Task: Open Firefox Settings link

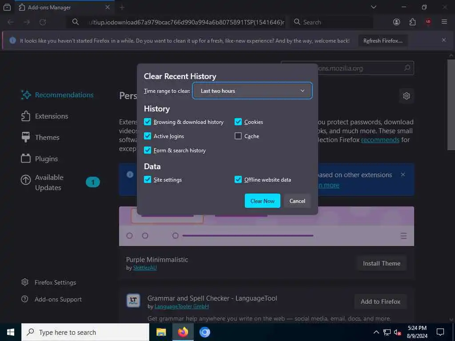Action: pos(55,282)
